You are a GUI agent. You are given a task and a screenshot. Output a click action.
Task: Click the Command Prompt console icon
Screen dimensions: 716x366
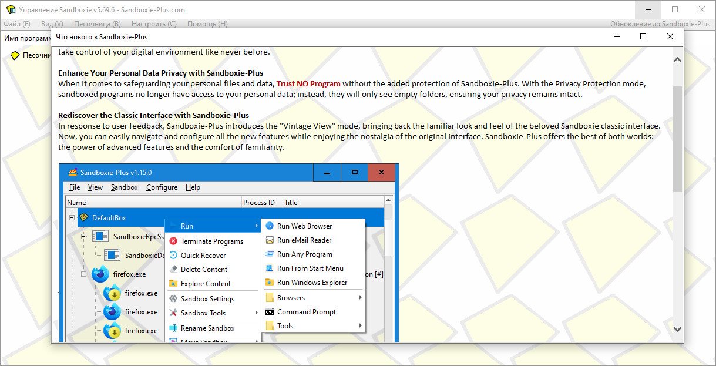tap(270, 311)
